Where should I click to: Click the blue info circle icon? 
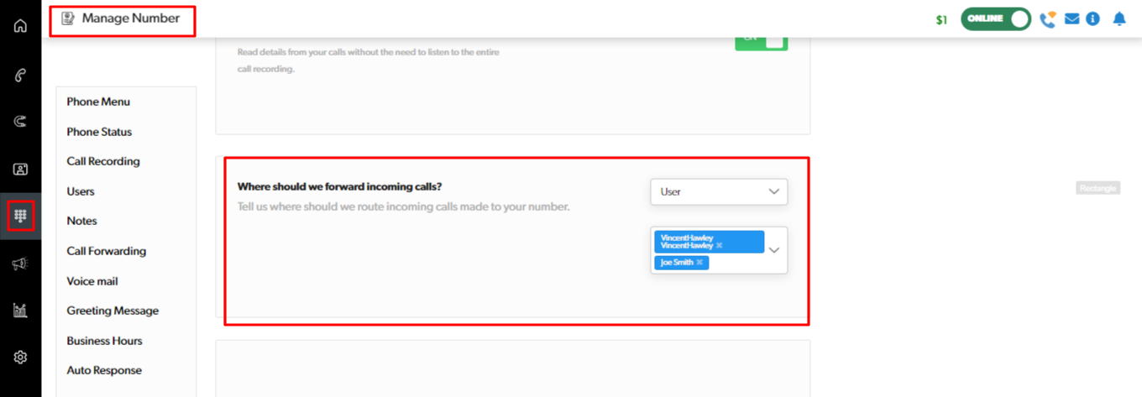(1092, 19)
